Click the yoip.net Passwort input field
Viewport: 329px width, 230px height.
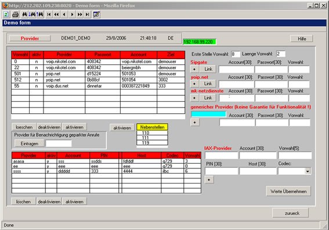(272, 84)
